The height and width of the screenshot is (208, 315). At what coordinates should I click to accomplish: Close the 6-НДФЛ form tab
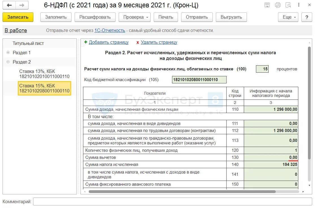point(309,5)
